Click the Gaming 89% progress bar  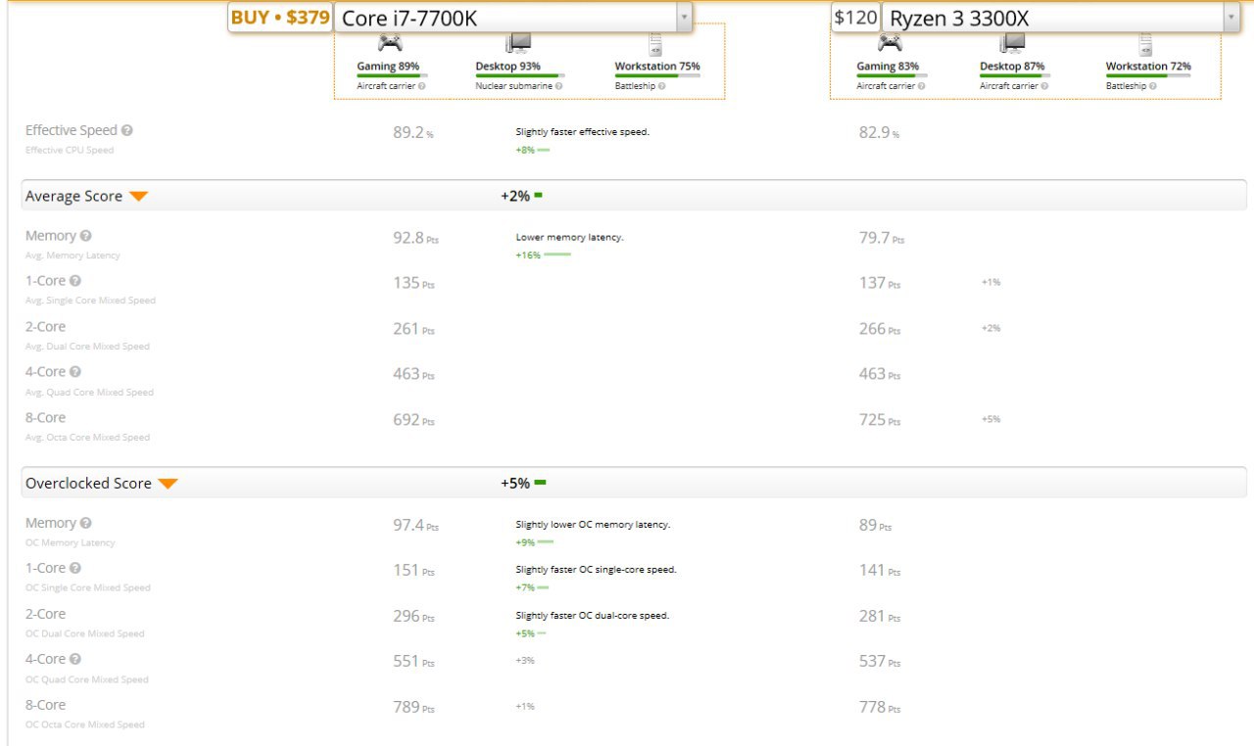391,75
